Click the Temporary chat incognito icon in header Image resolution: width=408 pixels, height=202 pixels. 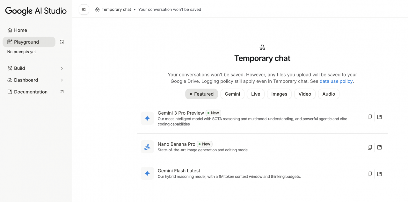(x=98, y=10)
